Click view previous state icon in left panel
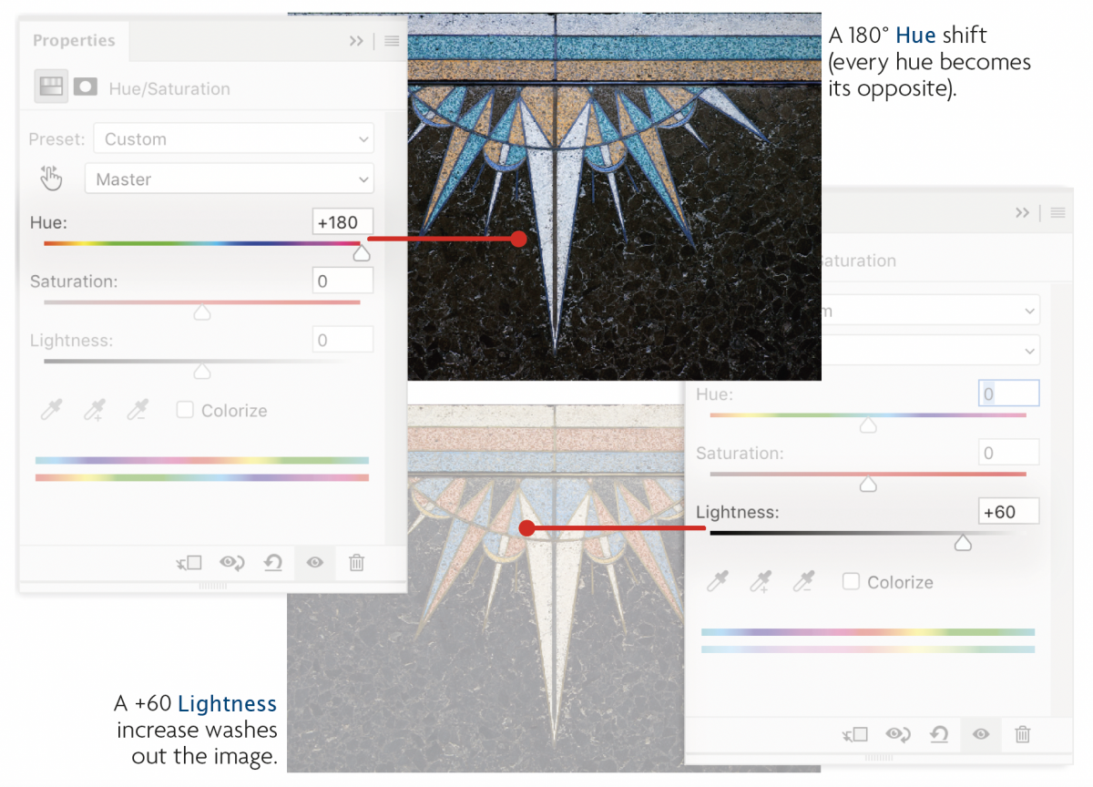The height and width of the screenshot is (787, 1093). [231, 563]
